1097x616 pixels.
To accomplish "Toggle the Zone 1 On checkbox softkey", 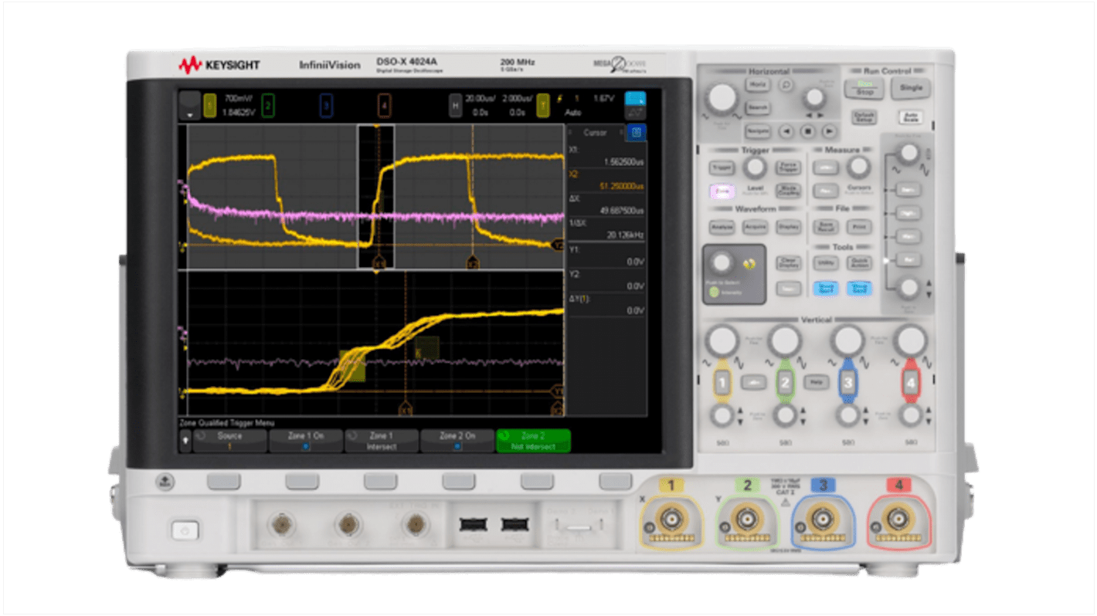I will coord(305,441).
